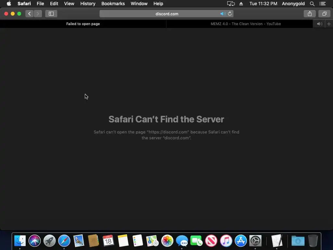Viewport: 333px width, 250px height.
Task: Open iTunes music icon in Dock
Action: [x=226, y=241]
